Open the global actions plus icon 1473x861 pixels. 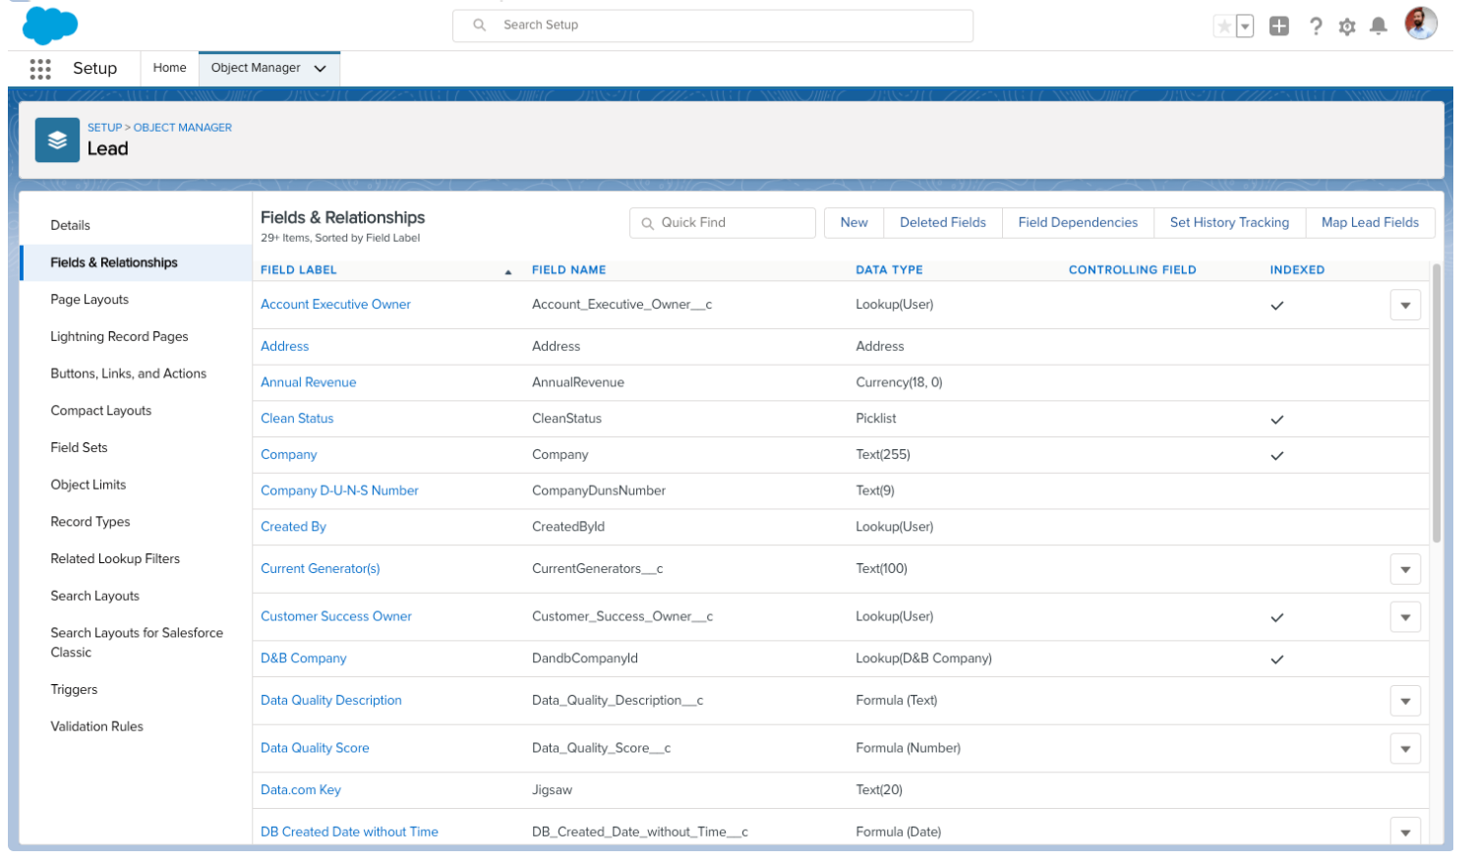click(x=1278, y=27)
